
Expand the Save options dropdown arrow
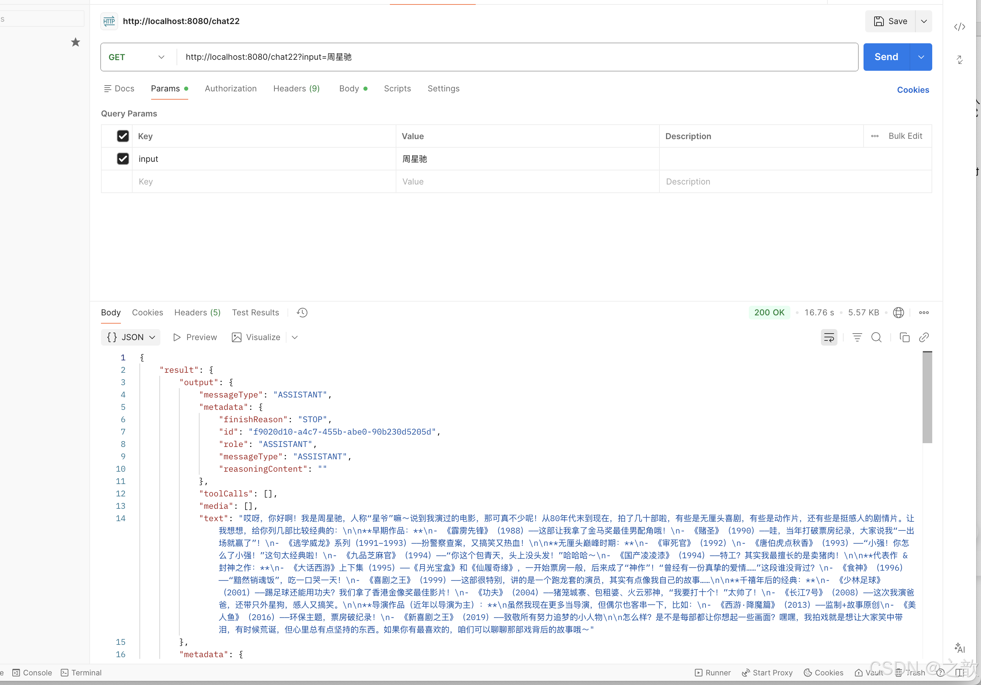click(x=924, y=21)
